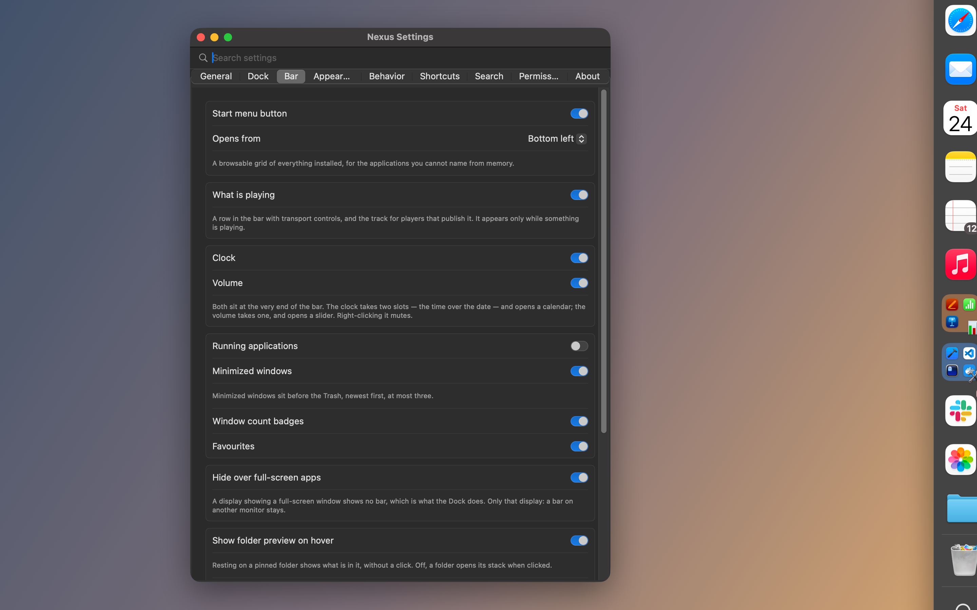Toggle Hide over full-screen apps off

[579, 478]
